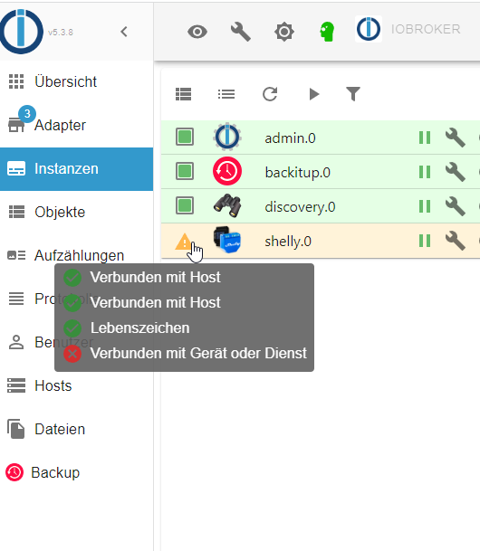
Task: Switch to table view of instances
Action: (x=183, y=94)
